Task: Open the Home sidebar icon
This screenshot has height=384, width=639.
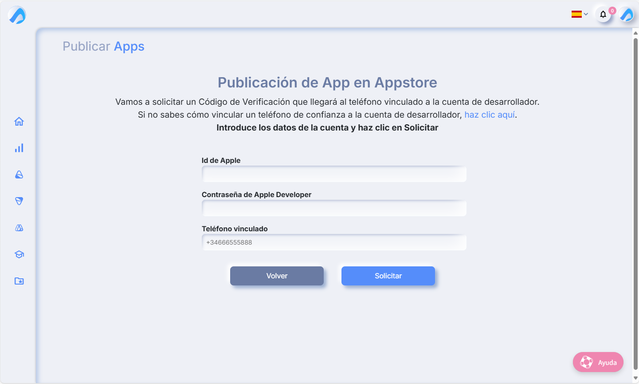Action: [19, 121]
